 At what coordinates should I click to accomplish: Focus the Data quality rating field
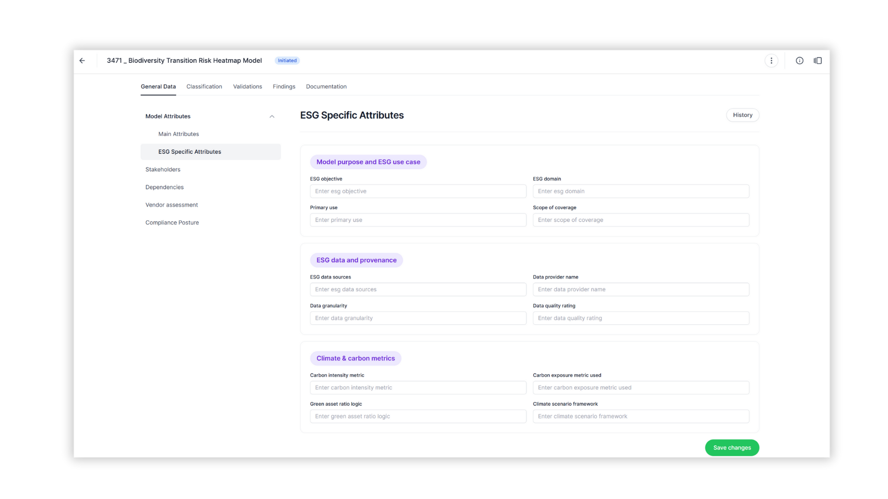(641, 318)
